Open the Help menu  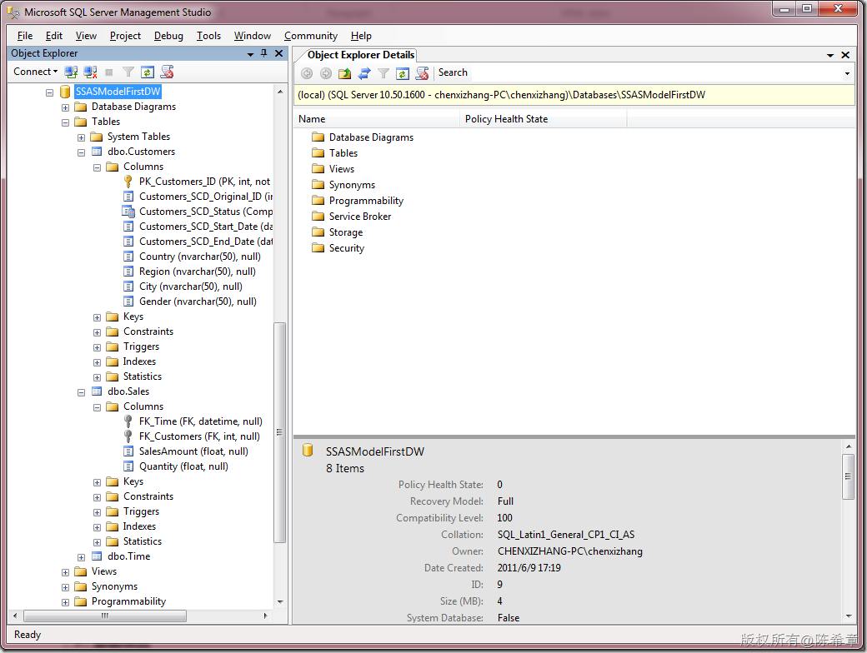tap(361, 36)
